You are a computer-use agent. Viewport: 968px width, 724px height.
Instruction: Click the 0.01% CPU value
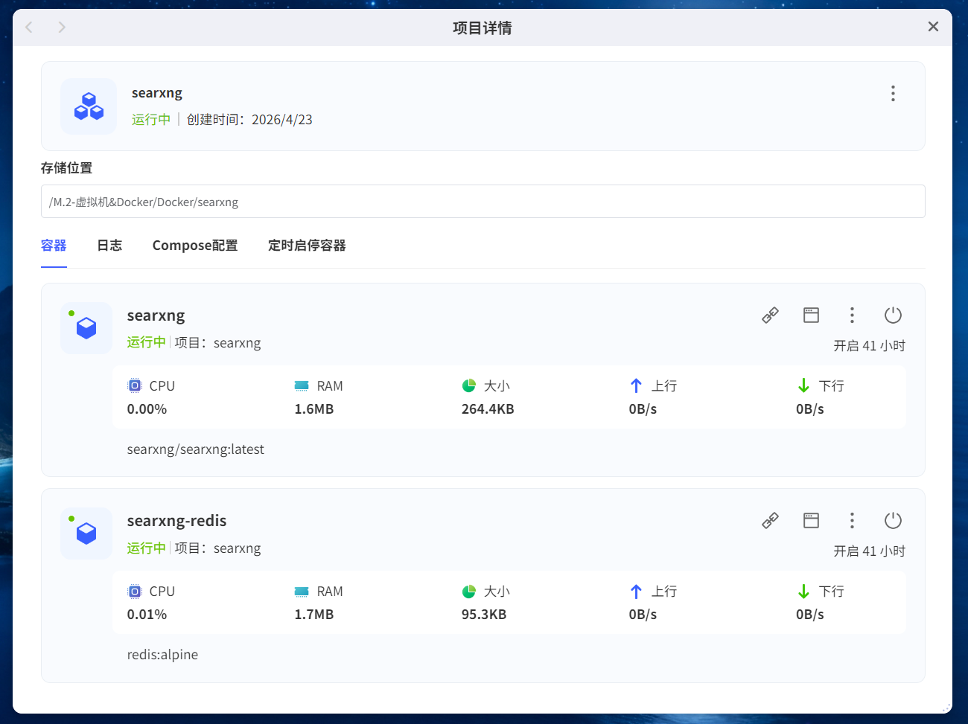click(x=147, y=615)
